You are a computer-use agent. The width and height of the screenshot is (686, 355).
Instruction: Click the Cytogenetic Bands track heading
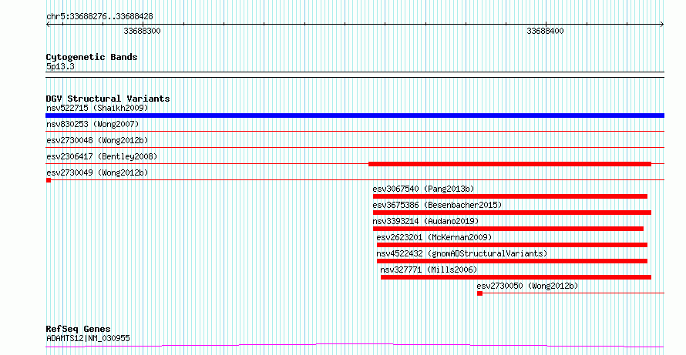(x=92, y=57)
